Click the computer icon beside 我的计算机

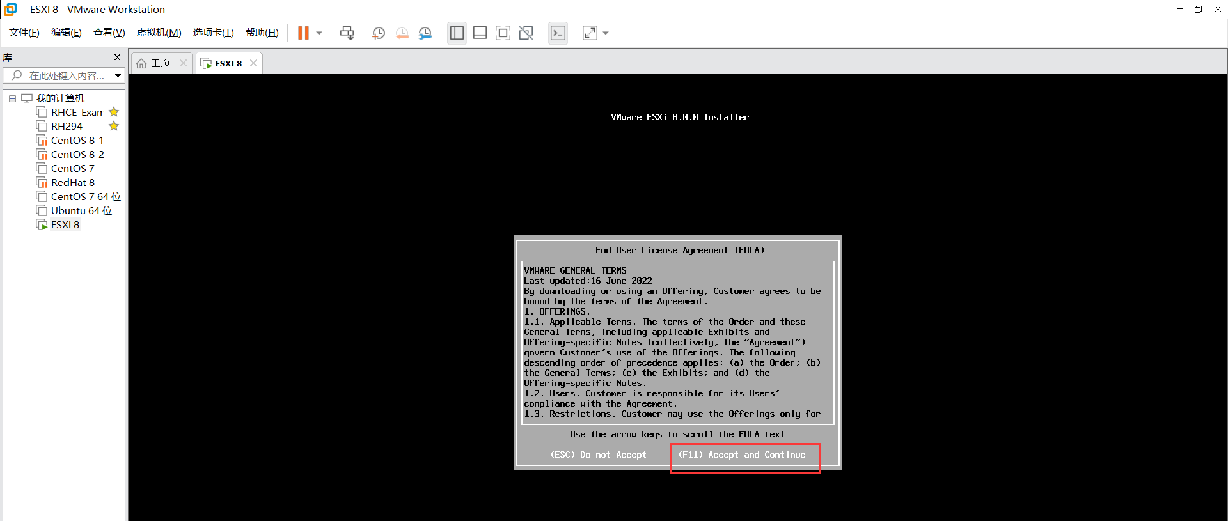tap(26, 98)
